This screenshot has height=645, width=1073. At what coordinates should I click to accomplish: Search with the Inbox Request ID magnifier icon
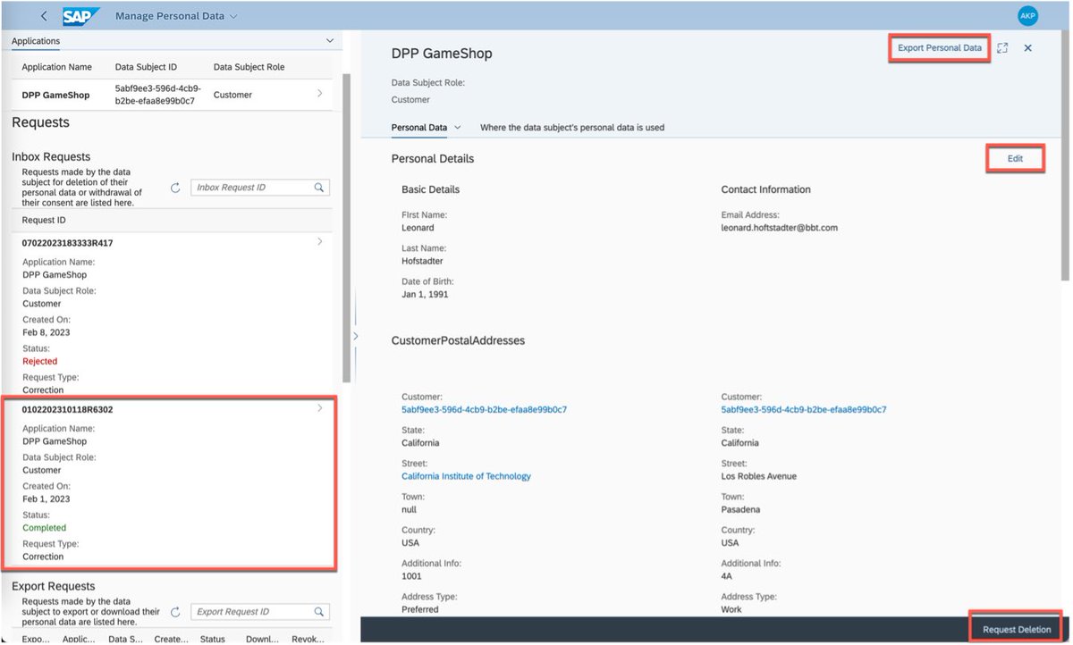318,188
